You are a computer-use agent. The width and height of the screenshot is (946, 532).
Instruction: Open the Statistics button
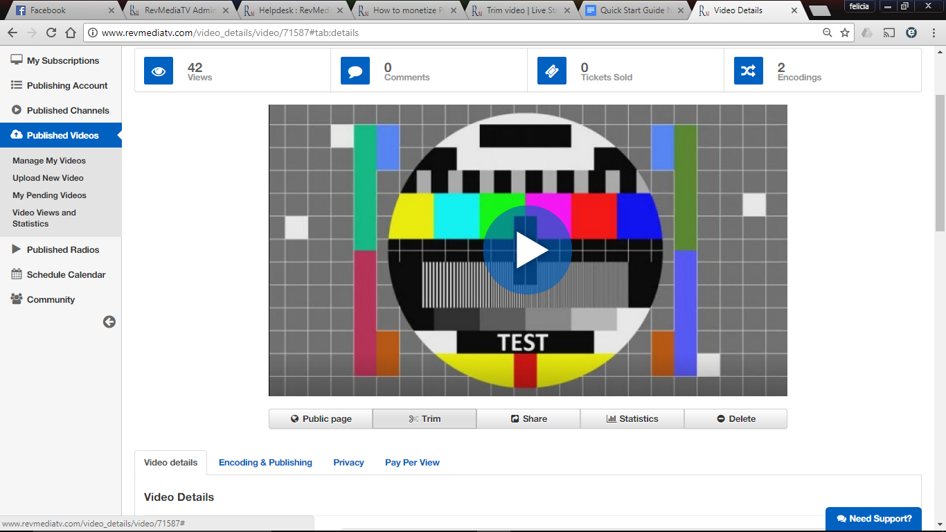(632, 419)
